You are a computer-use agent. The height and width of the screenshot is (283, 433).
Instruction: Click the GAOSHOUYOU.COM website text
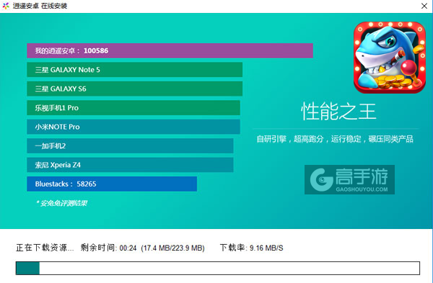click(362, 189)
